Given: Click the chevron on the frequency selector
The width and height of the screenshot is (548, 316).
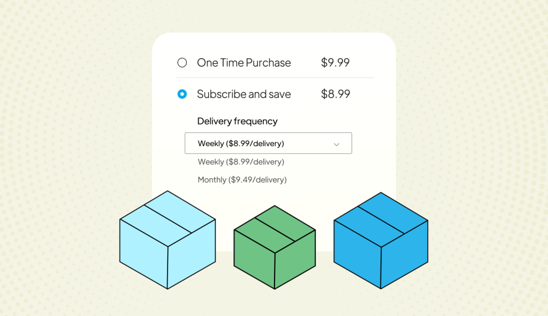Looking at the screenshot, I should click(x=337, y=143).
